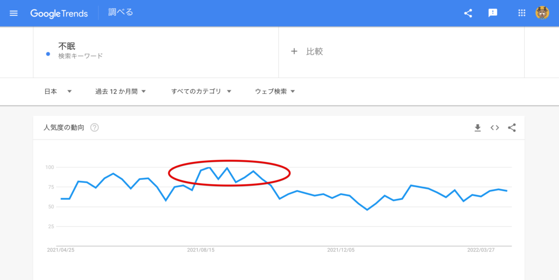Viewport: 559px width, 280px height.
Task: Open the hamburger main menu
Action: (x=14, y=13)
